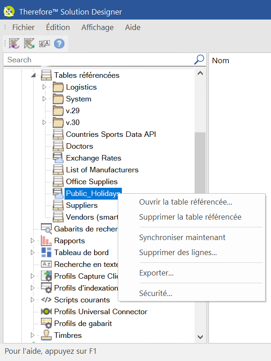Select Profils Universal Connector label
This screenshot has width=271, height=361.
coord(100,311)
